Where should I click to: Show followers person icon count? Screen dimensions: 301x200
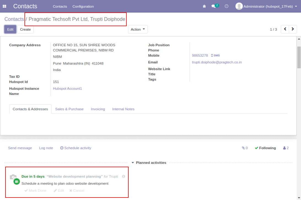click(286, 148)
